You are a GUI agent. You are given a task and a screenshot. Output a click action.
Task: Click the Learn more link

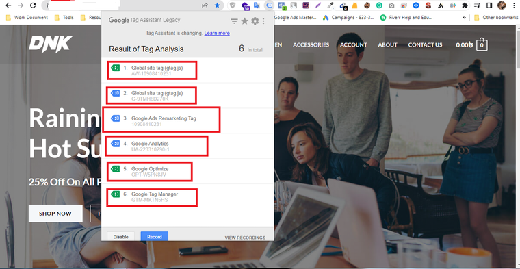217,33
